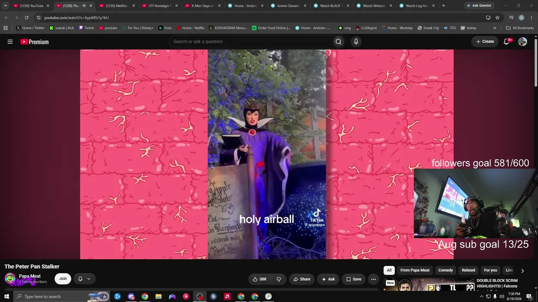Screen dimensions: 538x302
Task: Open the clock app on taskbar
Action: 268,297
